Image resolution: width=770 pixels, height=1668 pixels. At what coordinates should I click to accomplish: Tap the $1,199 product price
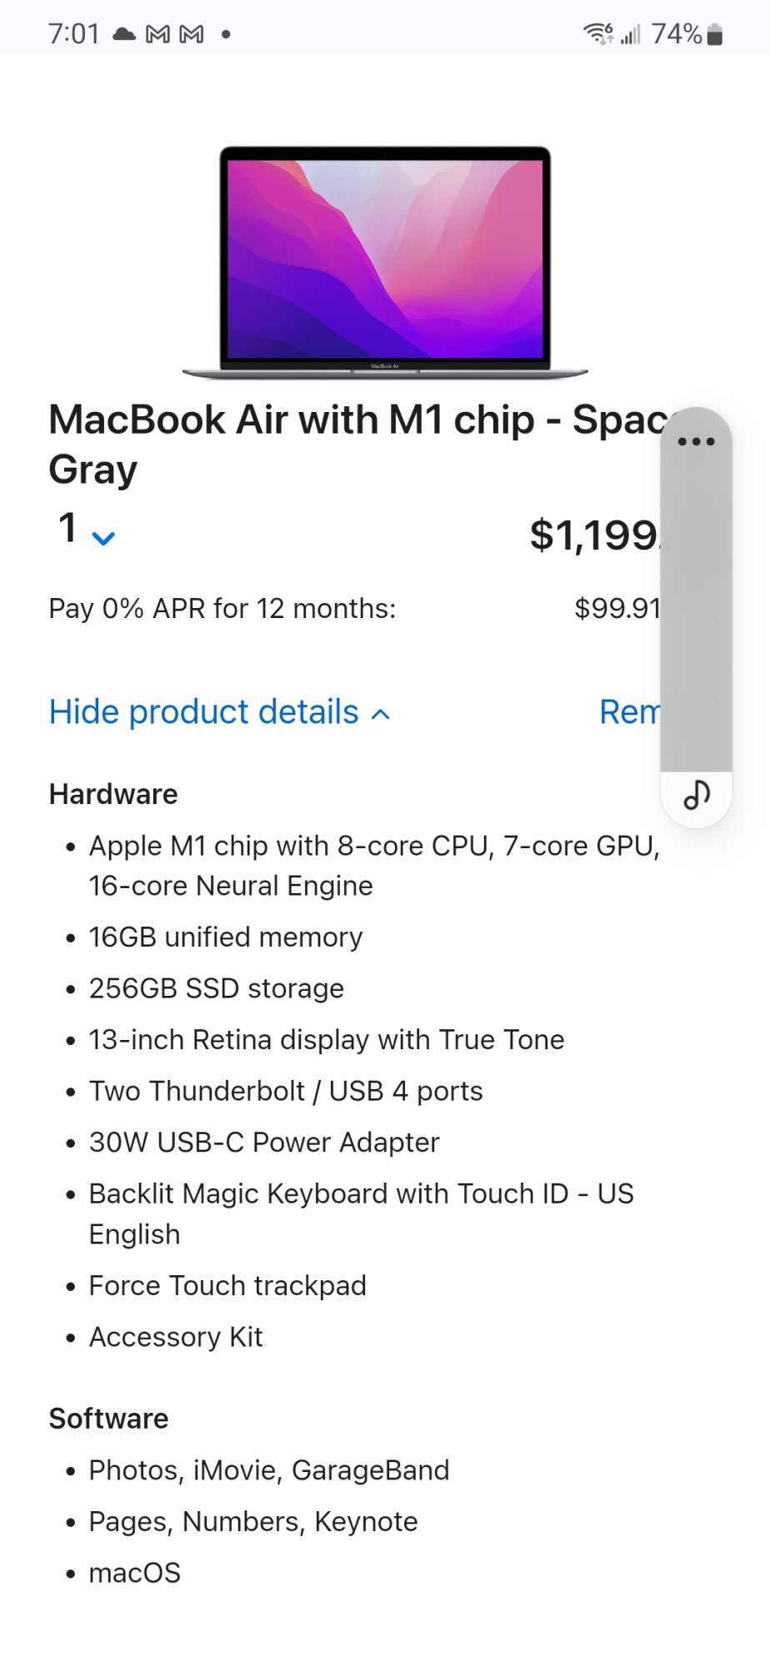(594, 535)
